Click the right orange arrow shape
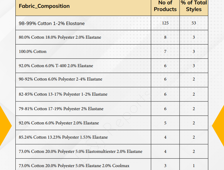This screenshot has width=224, height=170. tap(218, 126)
